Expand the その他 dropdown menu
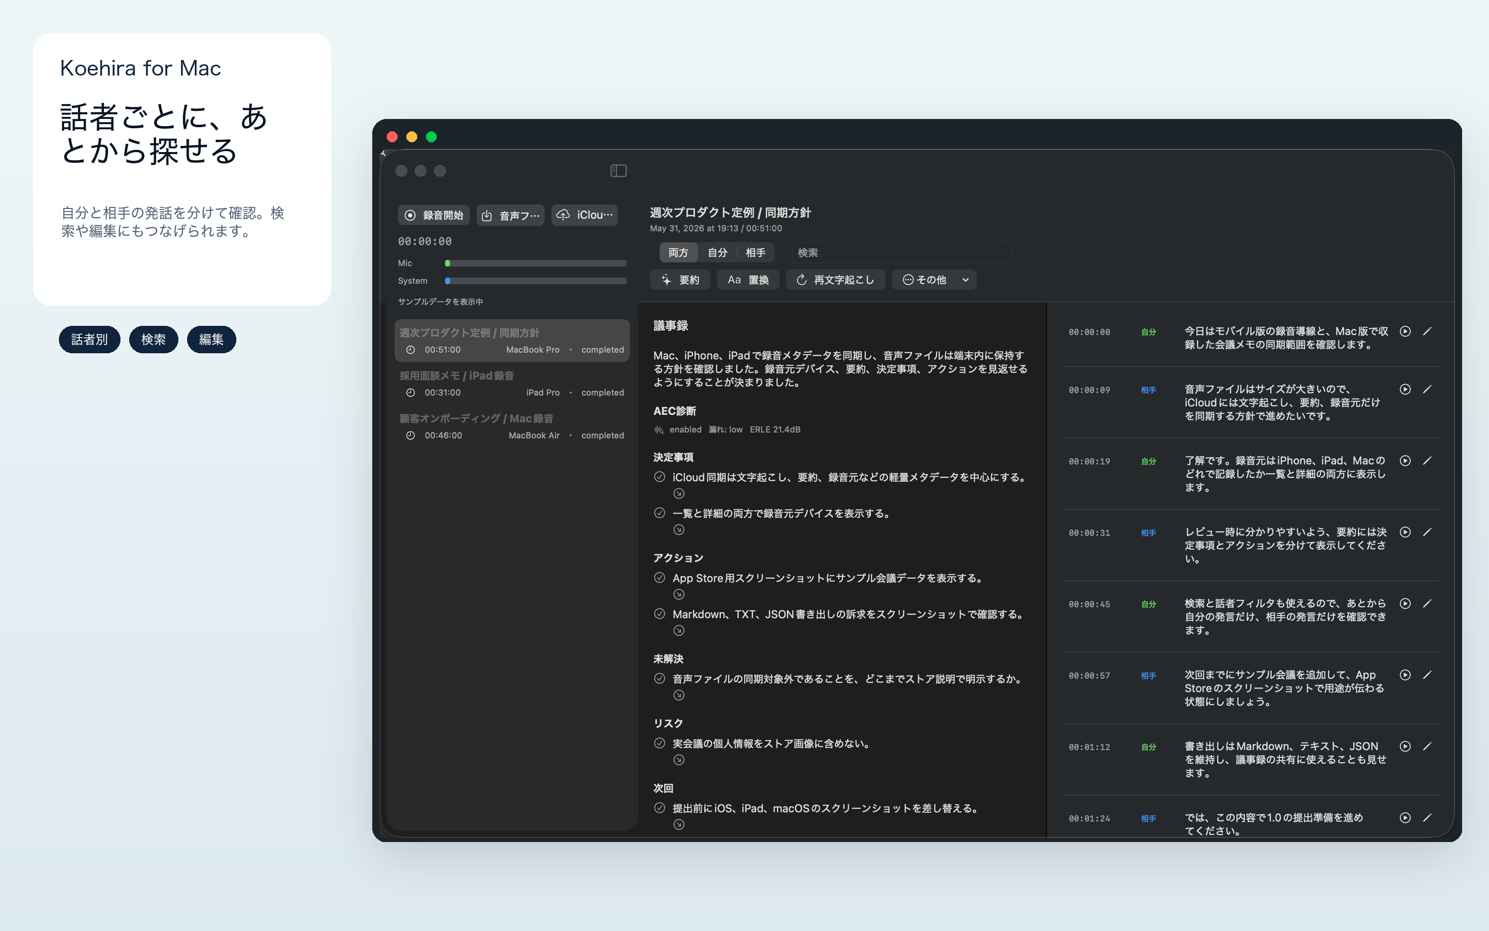Screen dimensions: 1489x931 [x=934, y=279]
